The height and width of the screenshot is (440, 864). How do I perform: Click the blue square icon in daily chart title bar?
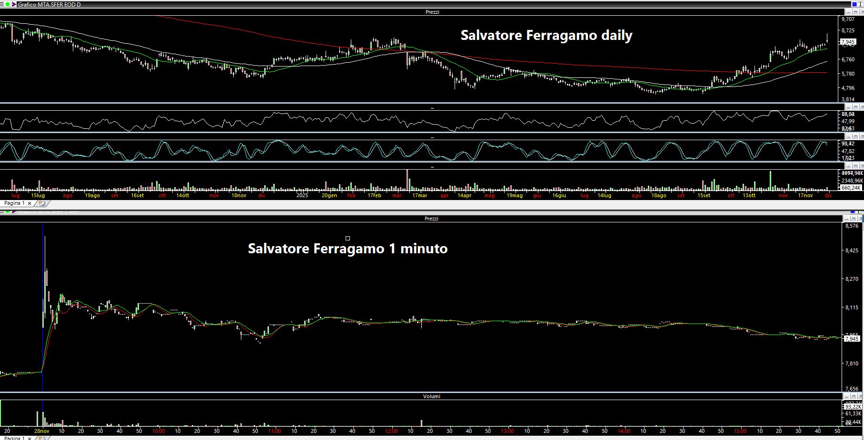[854, 4]
